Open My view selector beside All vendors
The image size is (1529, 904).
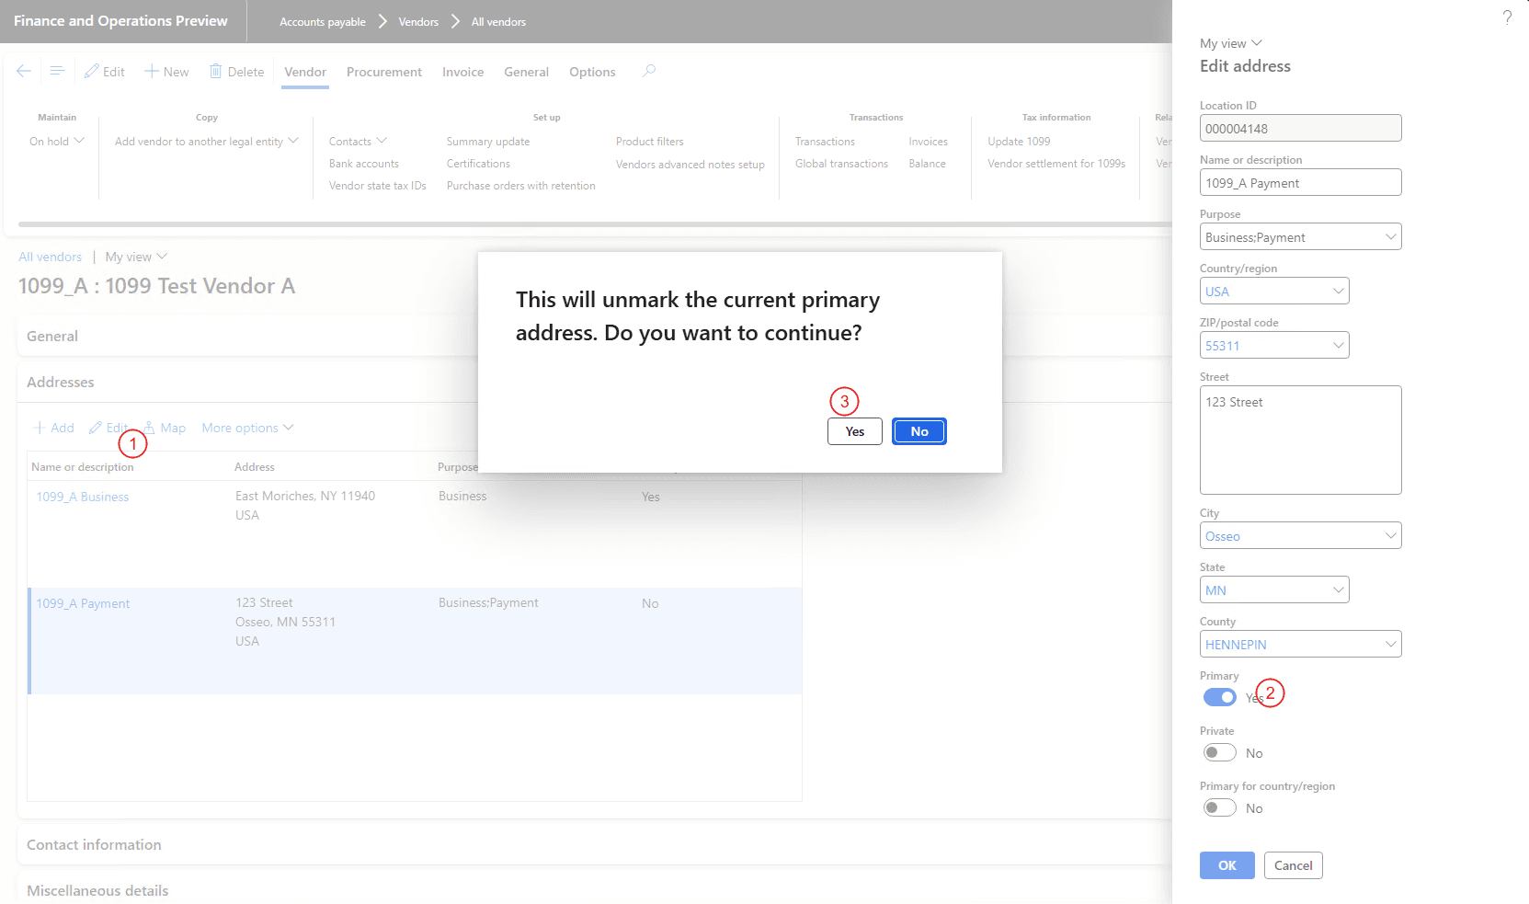[136, 257]
